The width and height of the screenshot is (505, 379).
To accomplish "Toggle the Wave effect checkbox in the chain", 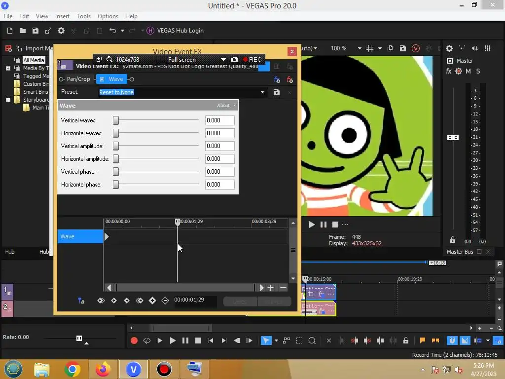I will pos(102,79).
